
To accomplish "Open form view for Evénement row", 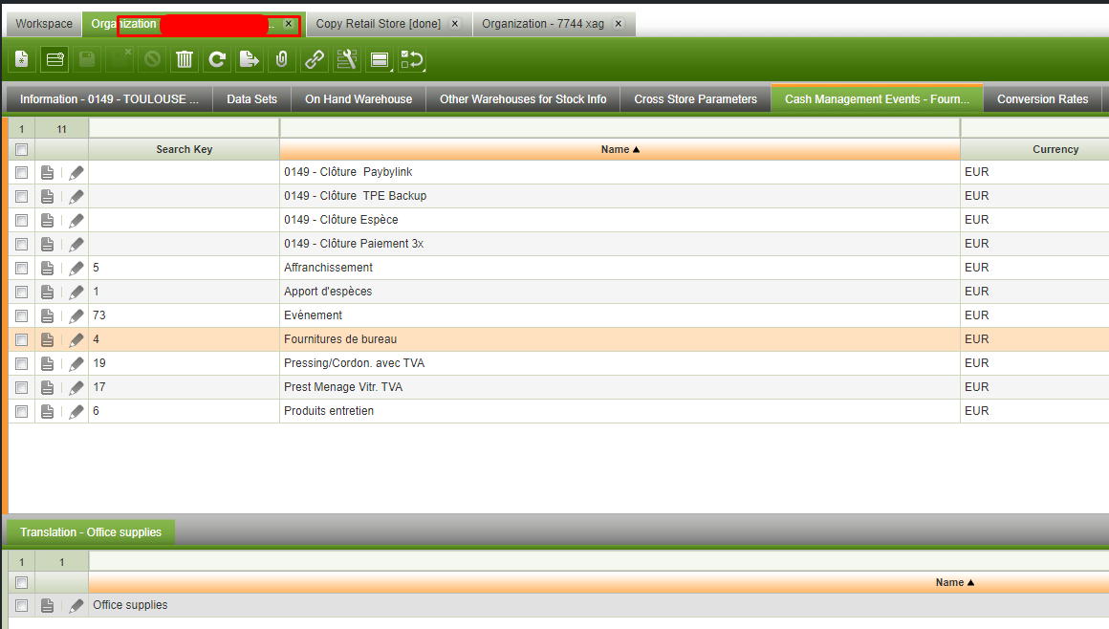I will pyautogui.click(x=48, y=315).
